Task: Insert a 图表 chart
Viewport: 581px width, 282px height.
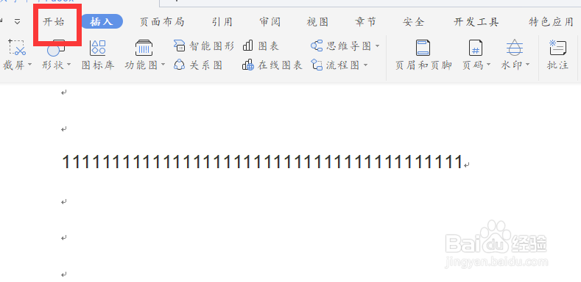Action: pos(261,46)
